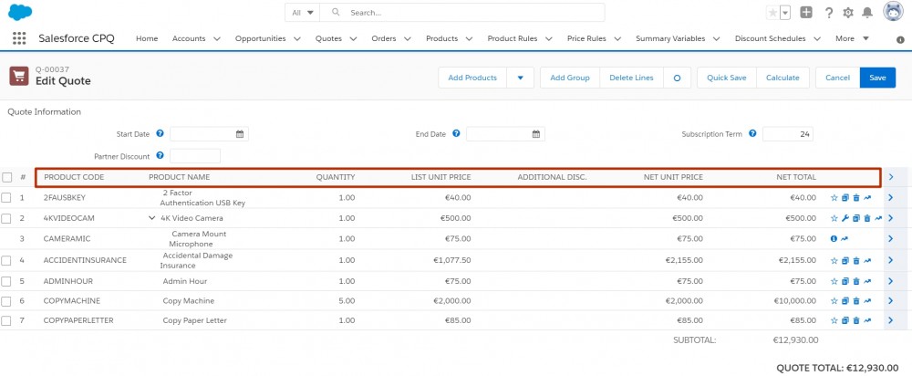This screenshot has height=376, width=912.
Task: Click the quote shopping cart icon
Action: (19, 77)
